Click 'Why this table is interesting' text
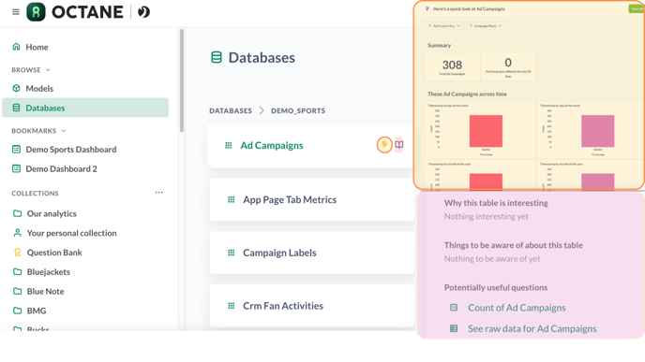Screen dimensions: 645x362 point(496,203)
